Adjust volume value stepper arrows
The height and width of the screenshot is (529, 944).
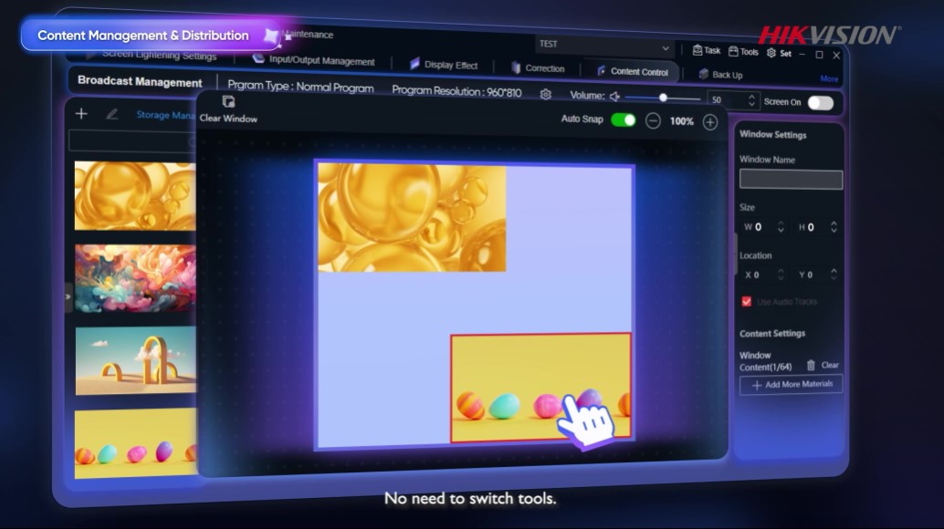tap(751, 100)
